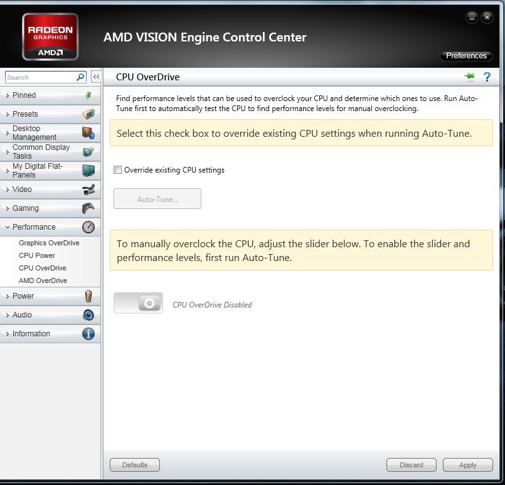This screenshot has height=485, width=505.
Task: Check Override existing CPU settings box
Action: 117,169
